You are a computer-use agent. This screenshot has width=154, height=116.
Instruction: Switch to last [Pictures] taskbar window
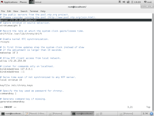(x=130, y=114)
